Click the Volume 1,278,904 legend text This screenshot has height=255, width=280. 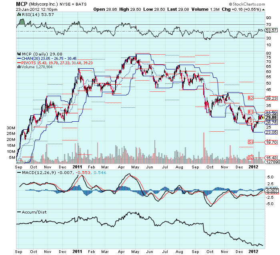[x=37, y=67]
